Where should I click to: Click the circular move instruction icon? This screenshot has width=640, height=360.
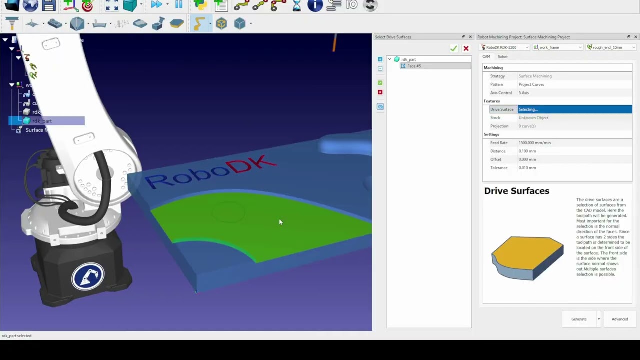point(278,5)
